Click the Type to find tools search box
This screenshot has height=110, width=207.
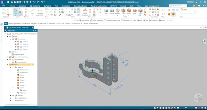coord(178,6)
